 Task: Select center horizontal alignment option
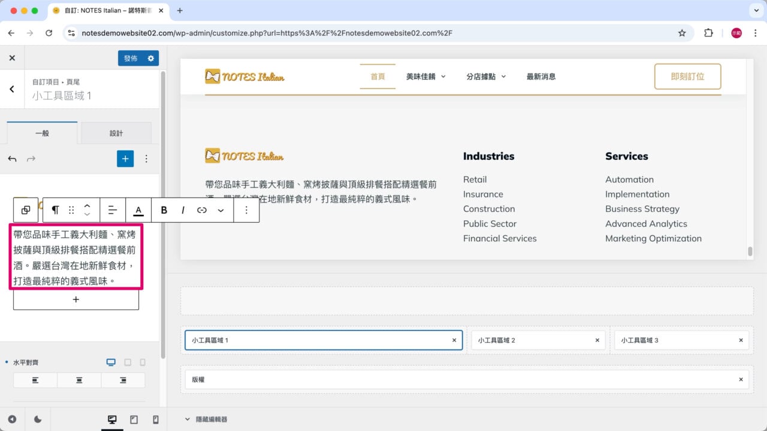79,380
